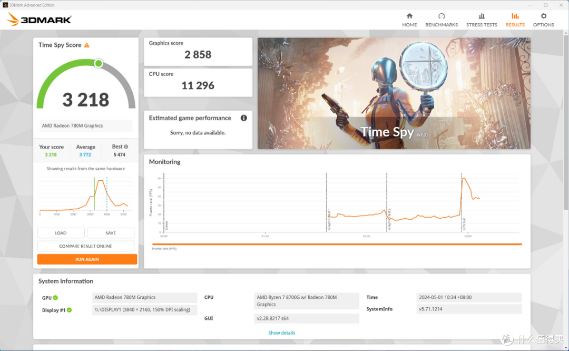Click the Graphics score value 2 858
The image size is (569, 351).
(198, 55)
